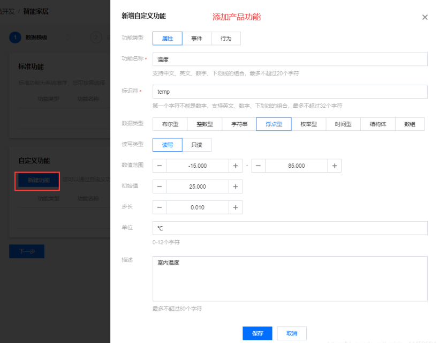Pick 结构体 data type

(379, 124)
